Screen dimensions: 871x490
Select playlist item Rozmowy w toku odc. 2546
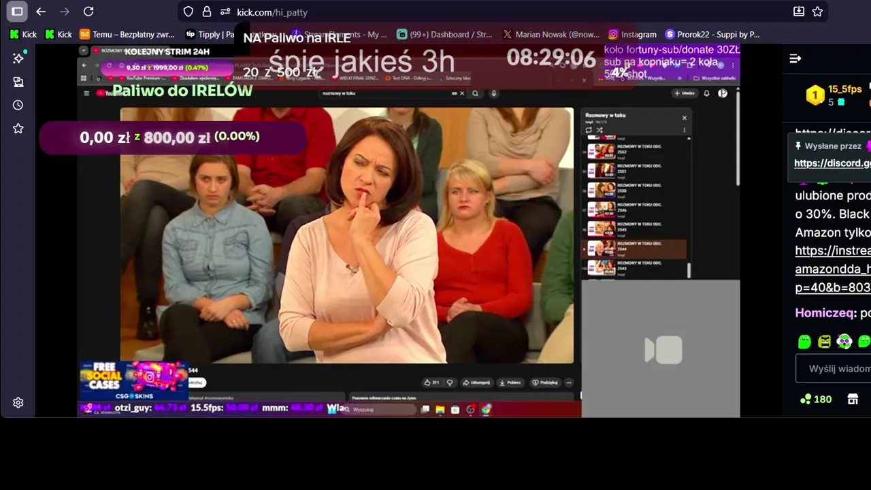tap(636, 210)
